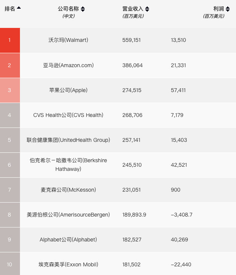Click UnitedHealth profit 15,403
This screenshot has height=275, width=236.
click(x=179, y=140)
